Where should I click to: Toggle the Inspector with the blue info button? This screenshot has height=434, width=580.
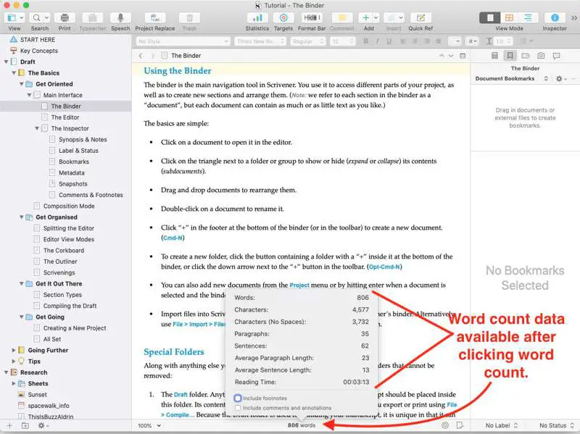point(555,17)
